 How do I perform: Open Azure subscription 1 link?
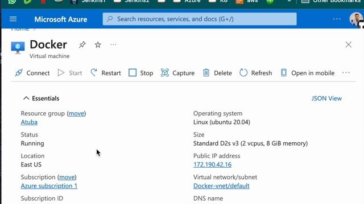click(49, 186)
